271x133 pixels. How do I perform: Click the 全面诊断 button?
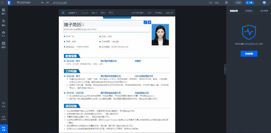(249, 54)
